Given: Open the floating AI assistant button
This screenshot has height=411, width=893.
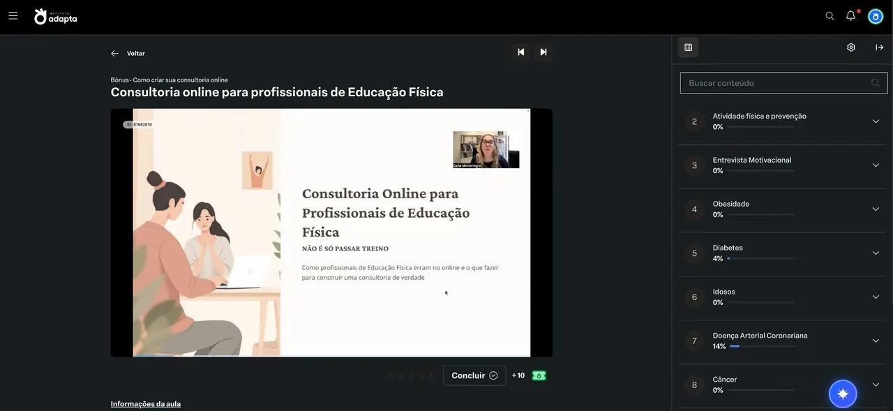Looking at the screenshot, I should pos(843,394).
